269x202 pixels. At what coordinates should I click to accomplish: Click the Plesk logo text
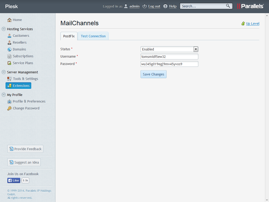pyautogui.click(x=12, y=6)
